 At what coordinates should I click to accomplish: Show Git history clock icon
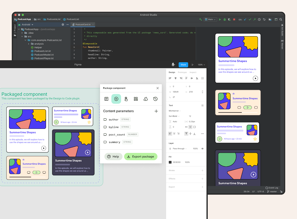[259, 19]
